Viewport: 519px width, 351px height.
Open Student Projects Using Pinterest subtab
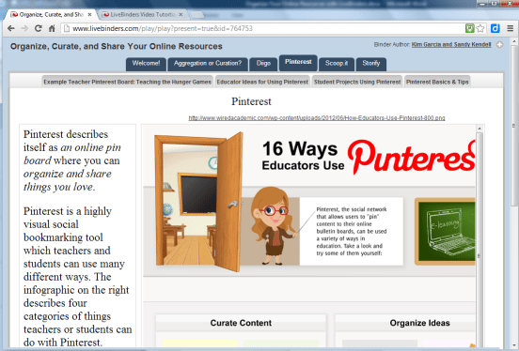[357, 82]
